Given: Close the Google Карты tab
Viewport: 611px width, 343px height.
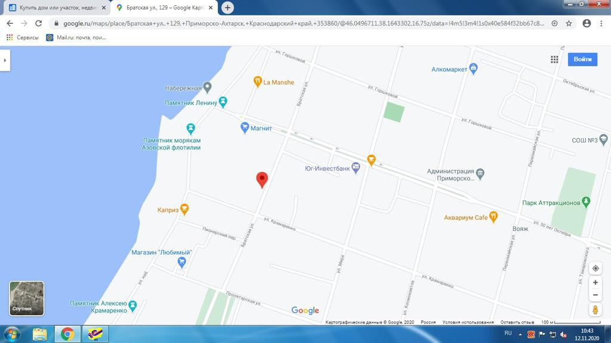Looking at the screenshot, I should 211,8.
